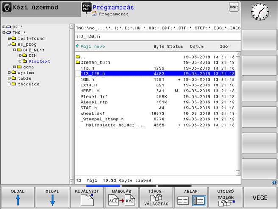278x209 pixels.
Task: Expand the DIN tree node
Action: [x=20, y=56]
